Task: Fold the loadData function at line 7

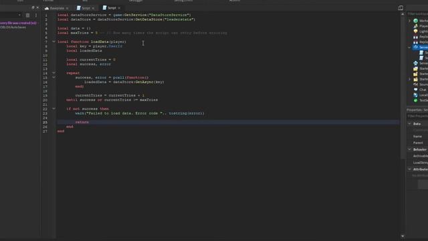Action: [x=53, y=42]
